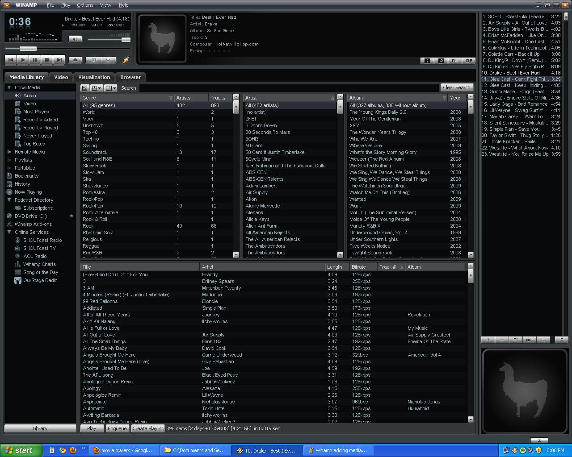Viewport: 572px width, 457px height.
Task: Open the third pane-layout dropdown beside Search
Action: click(111, 88)
